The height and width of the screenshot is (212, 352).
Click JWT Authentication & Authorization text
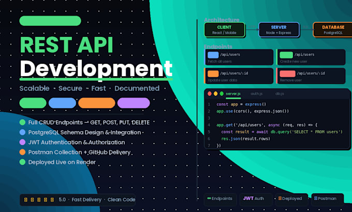click(77, 143)
